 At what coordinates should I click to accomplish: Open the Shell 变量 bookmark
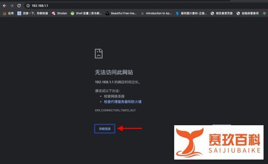pos(86,13)
